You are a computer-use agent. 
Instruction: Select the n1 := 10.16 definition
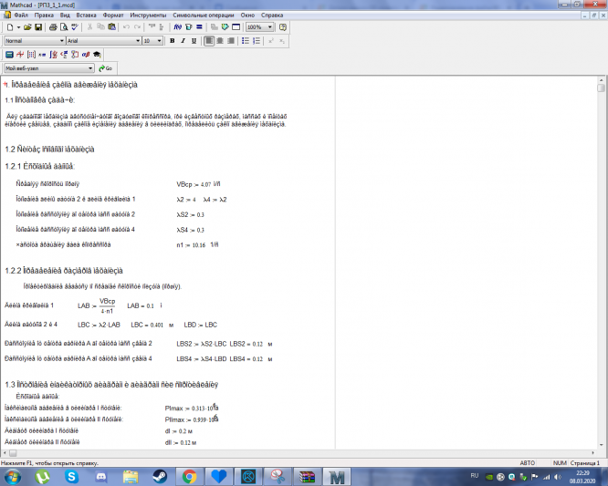pos(191,245)
